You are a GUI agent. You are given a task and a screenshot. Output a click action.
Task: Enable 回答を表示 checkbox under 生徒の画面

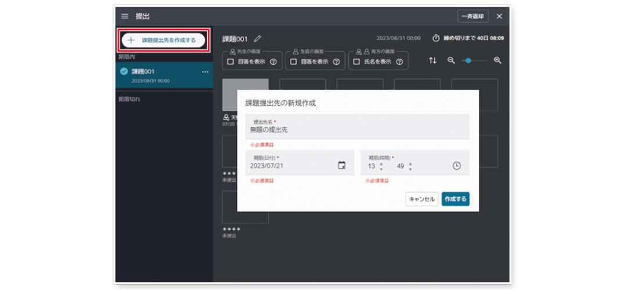click(294, 61)
